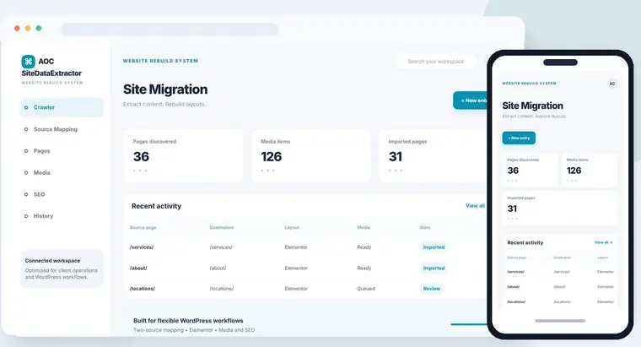The height and width of the screenshot is (347, 641).
Task: Tap Pages discovered card on phone
Action: [x=530, y=171]
